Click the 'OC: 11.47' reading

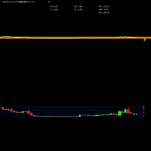(104, 6)
